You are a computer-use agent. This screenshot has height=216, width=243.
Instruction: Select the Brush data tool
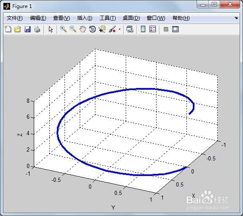112,29
